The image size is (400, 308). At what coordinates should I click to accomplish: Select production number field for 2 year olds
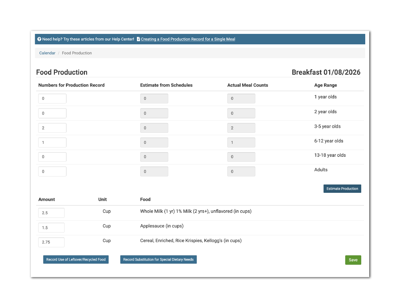(52, 113)
